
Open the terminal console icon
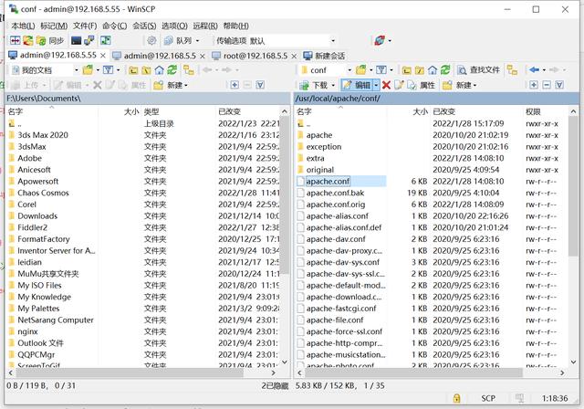pos(76,40)
